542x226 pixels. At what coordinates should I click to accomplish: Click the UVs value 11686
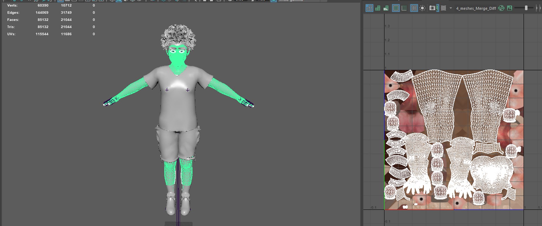66,34
